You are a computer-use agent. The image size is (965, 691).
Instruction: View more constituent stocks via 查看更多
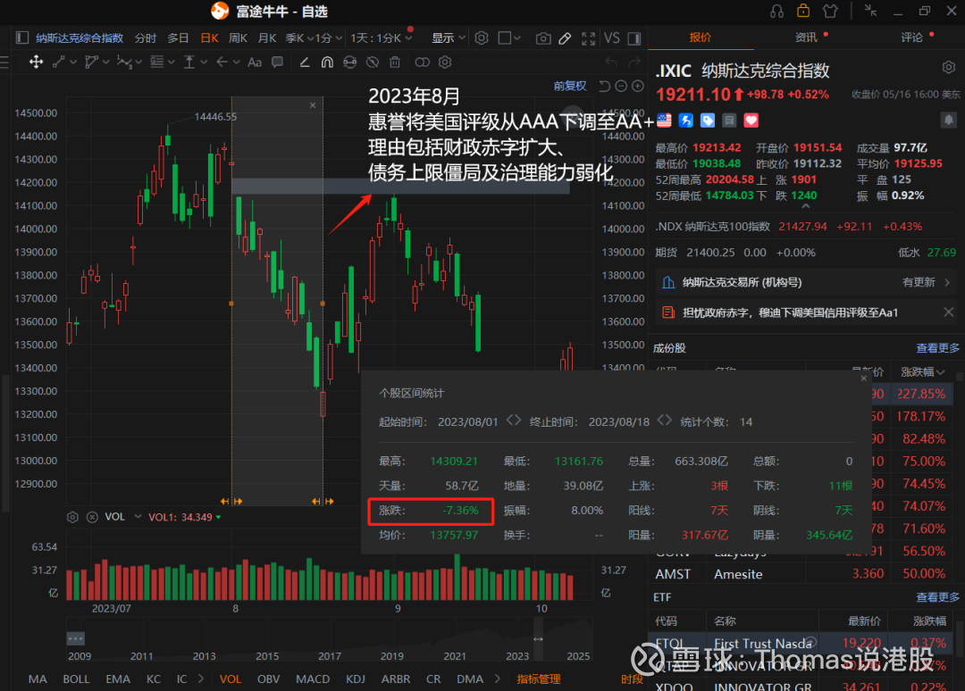(x=937, y=348)
